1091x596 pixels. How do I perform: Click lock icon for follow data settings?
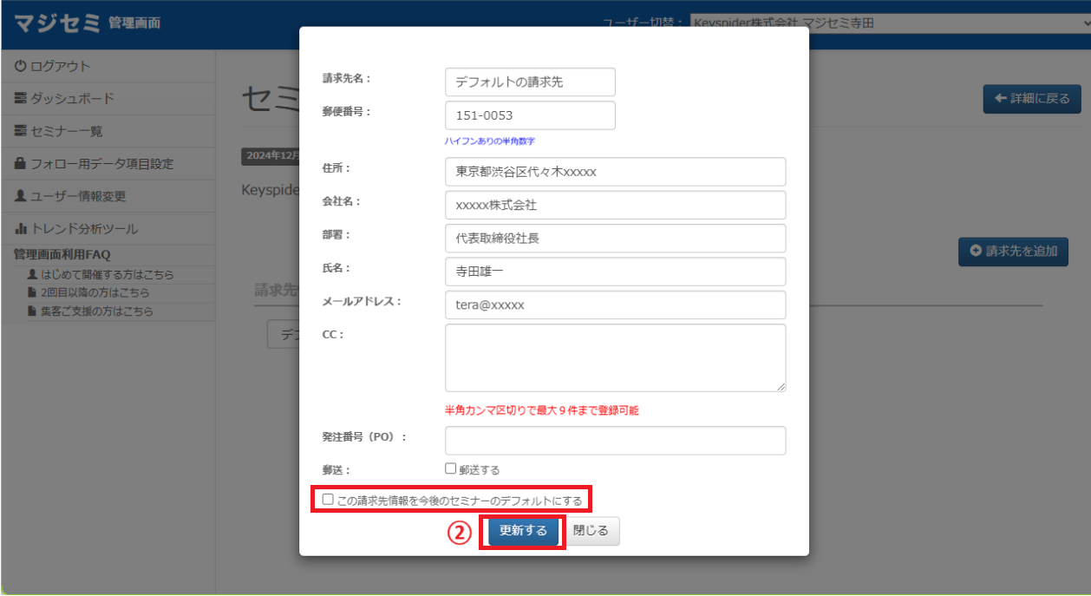(21, 164)
